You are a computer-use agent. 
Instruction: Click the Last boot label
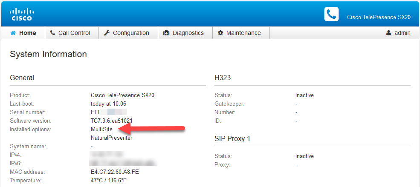(22, 104)
